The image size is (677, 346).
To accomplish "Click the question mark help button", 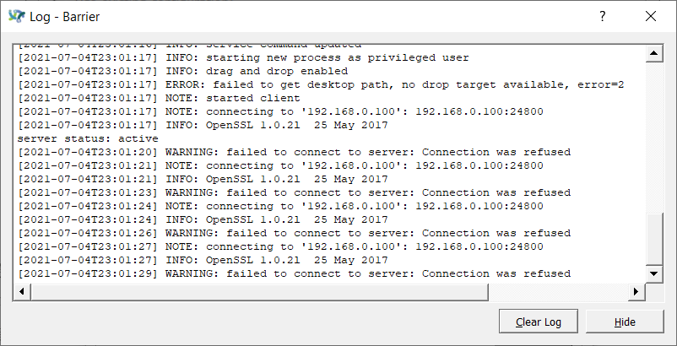I will click(x=603, y=17).
